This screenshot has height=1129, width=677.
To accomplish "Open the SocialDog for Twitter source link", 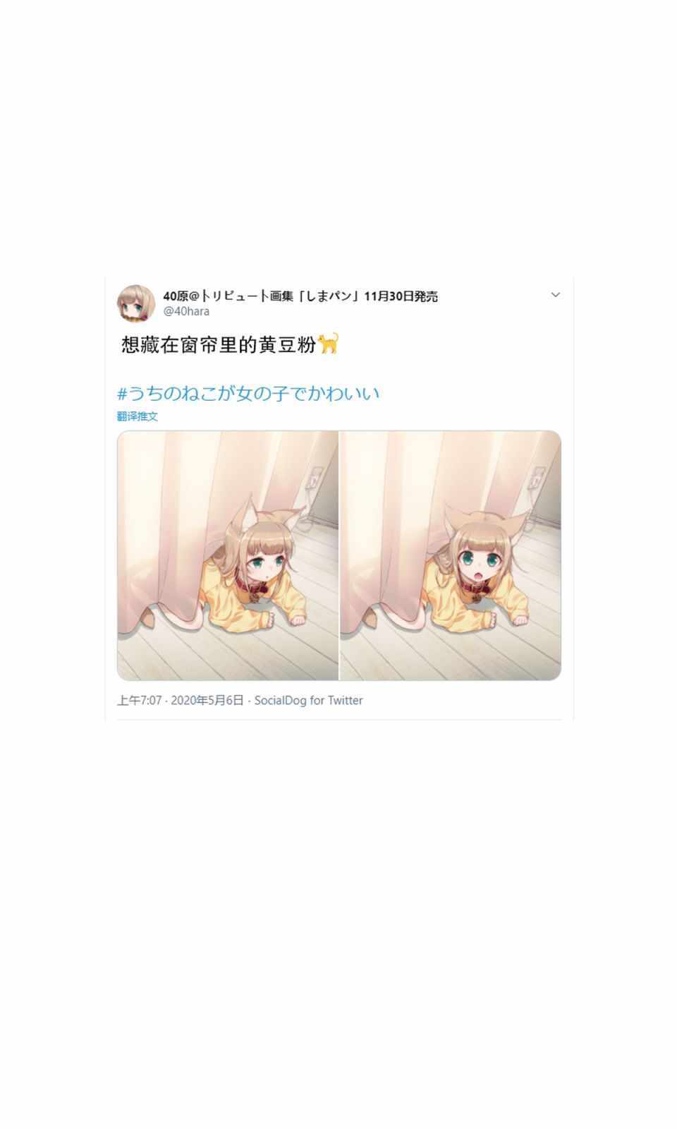I will 308,700.
